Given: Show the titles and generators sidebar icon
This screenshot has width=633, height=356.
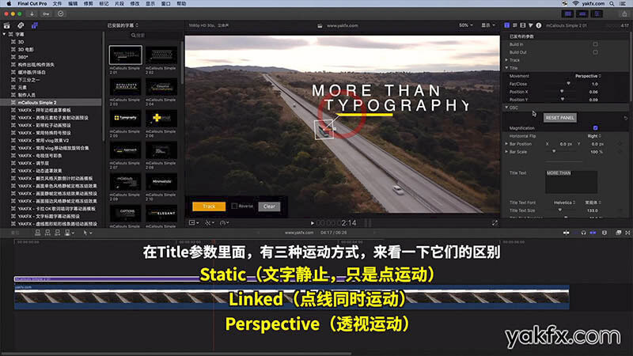Looking at the screenshot, I should click(35, 25).
